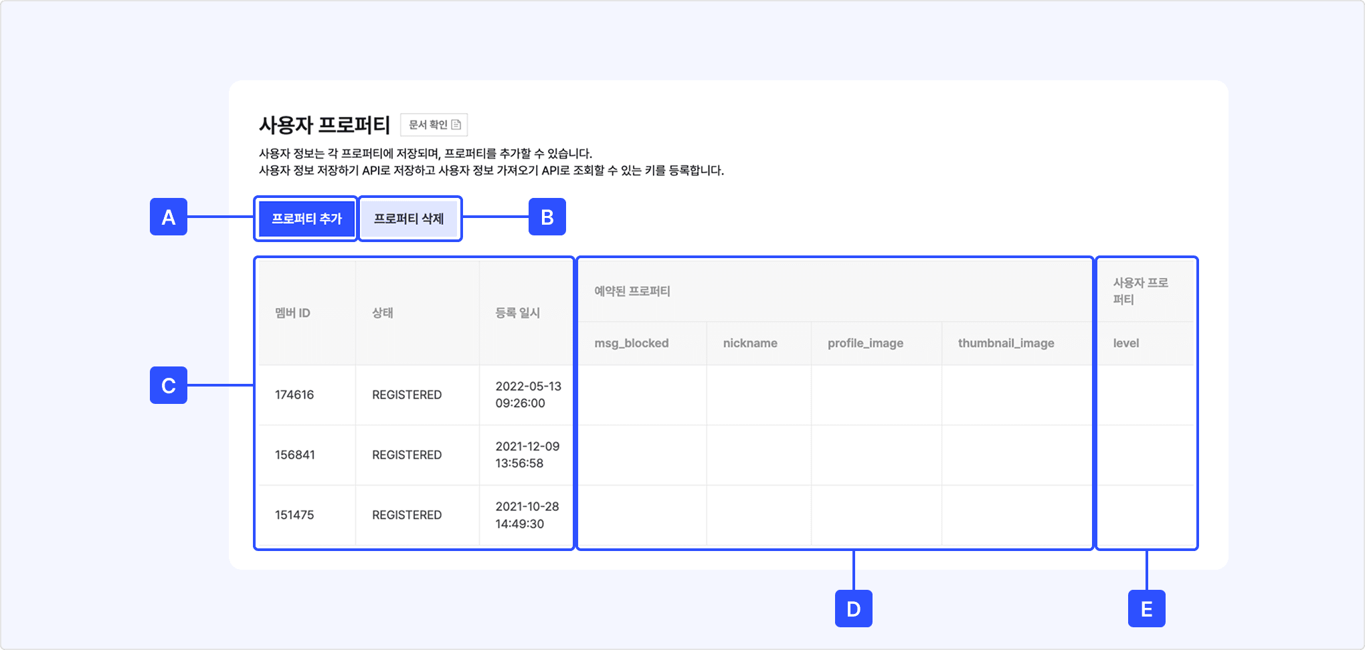Click the D annotation label
Image resolution: width=1365 pixels, height=650 pixels.
(853, 609)
